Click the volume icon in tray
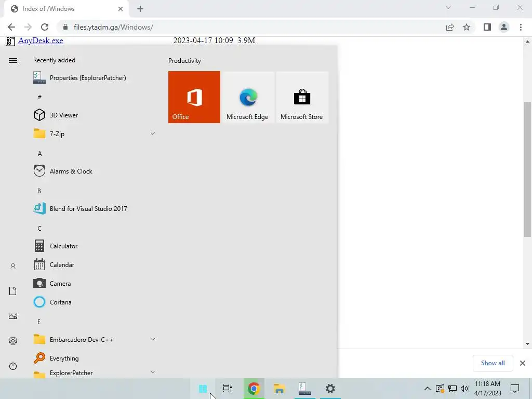532x399 pixels. [464, 389]
